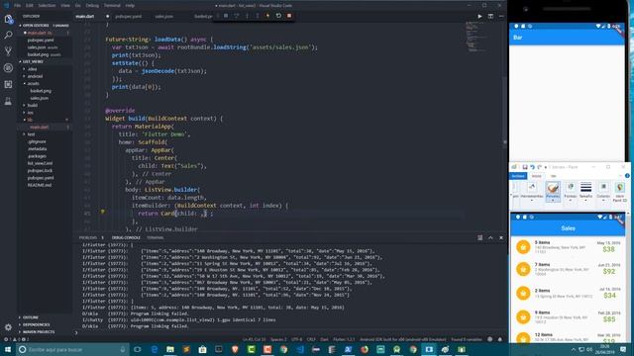Maximize the bottom panel with the up chevron

click(x=490, y=237)
